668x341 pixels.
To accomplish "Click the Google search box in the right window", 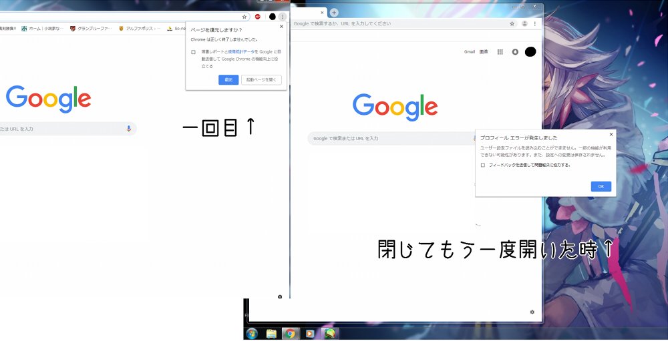I will point(392,138).
